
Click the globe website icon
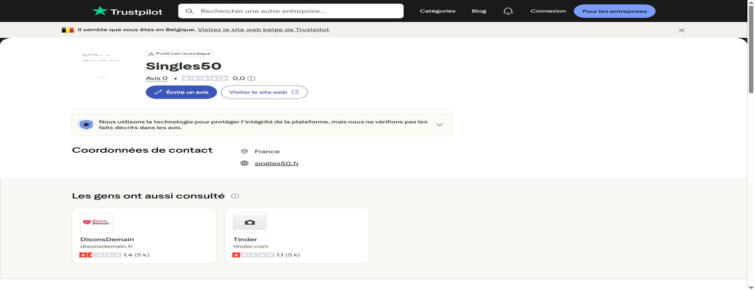coord(244,163)
